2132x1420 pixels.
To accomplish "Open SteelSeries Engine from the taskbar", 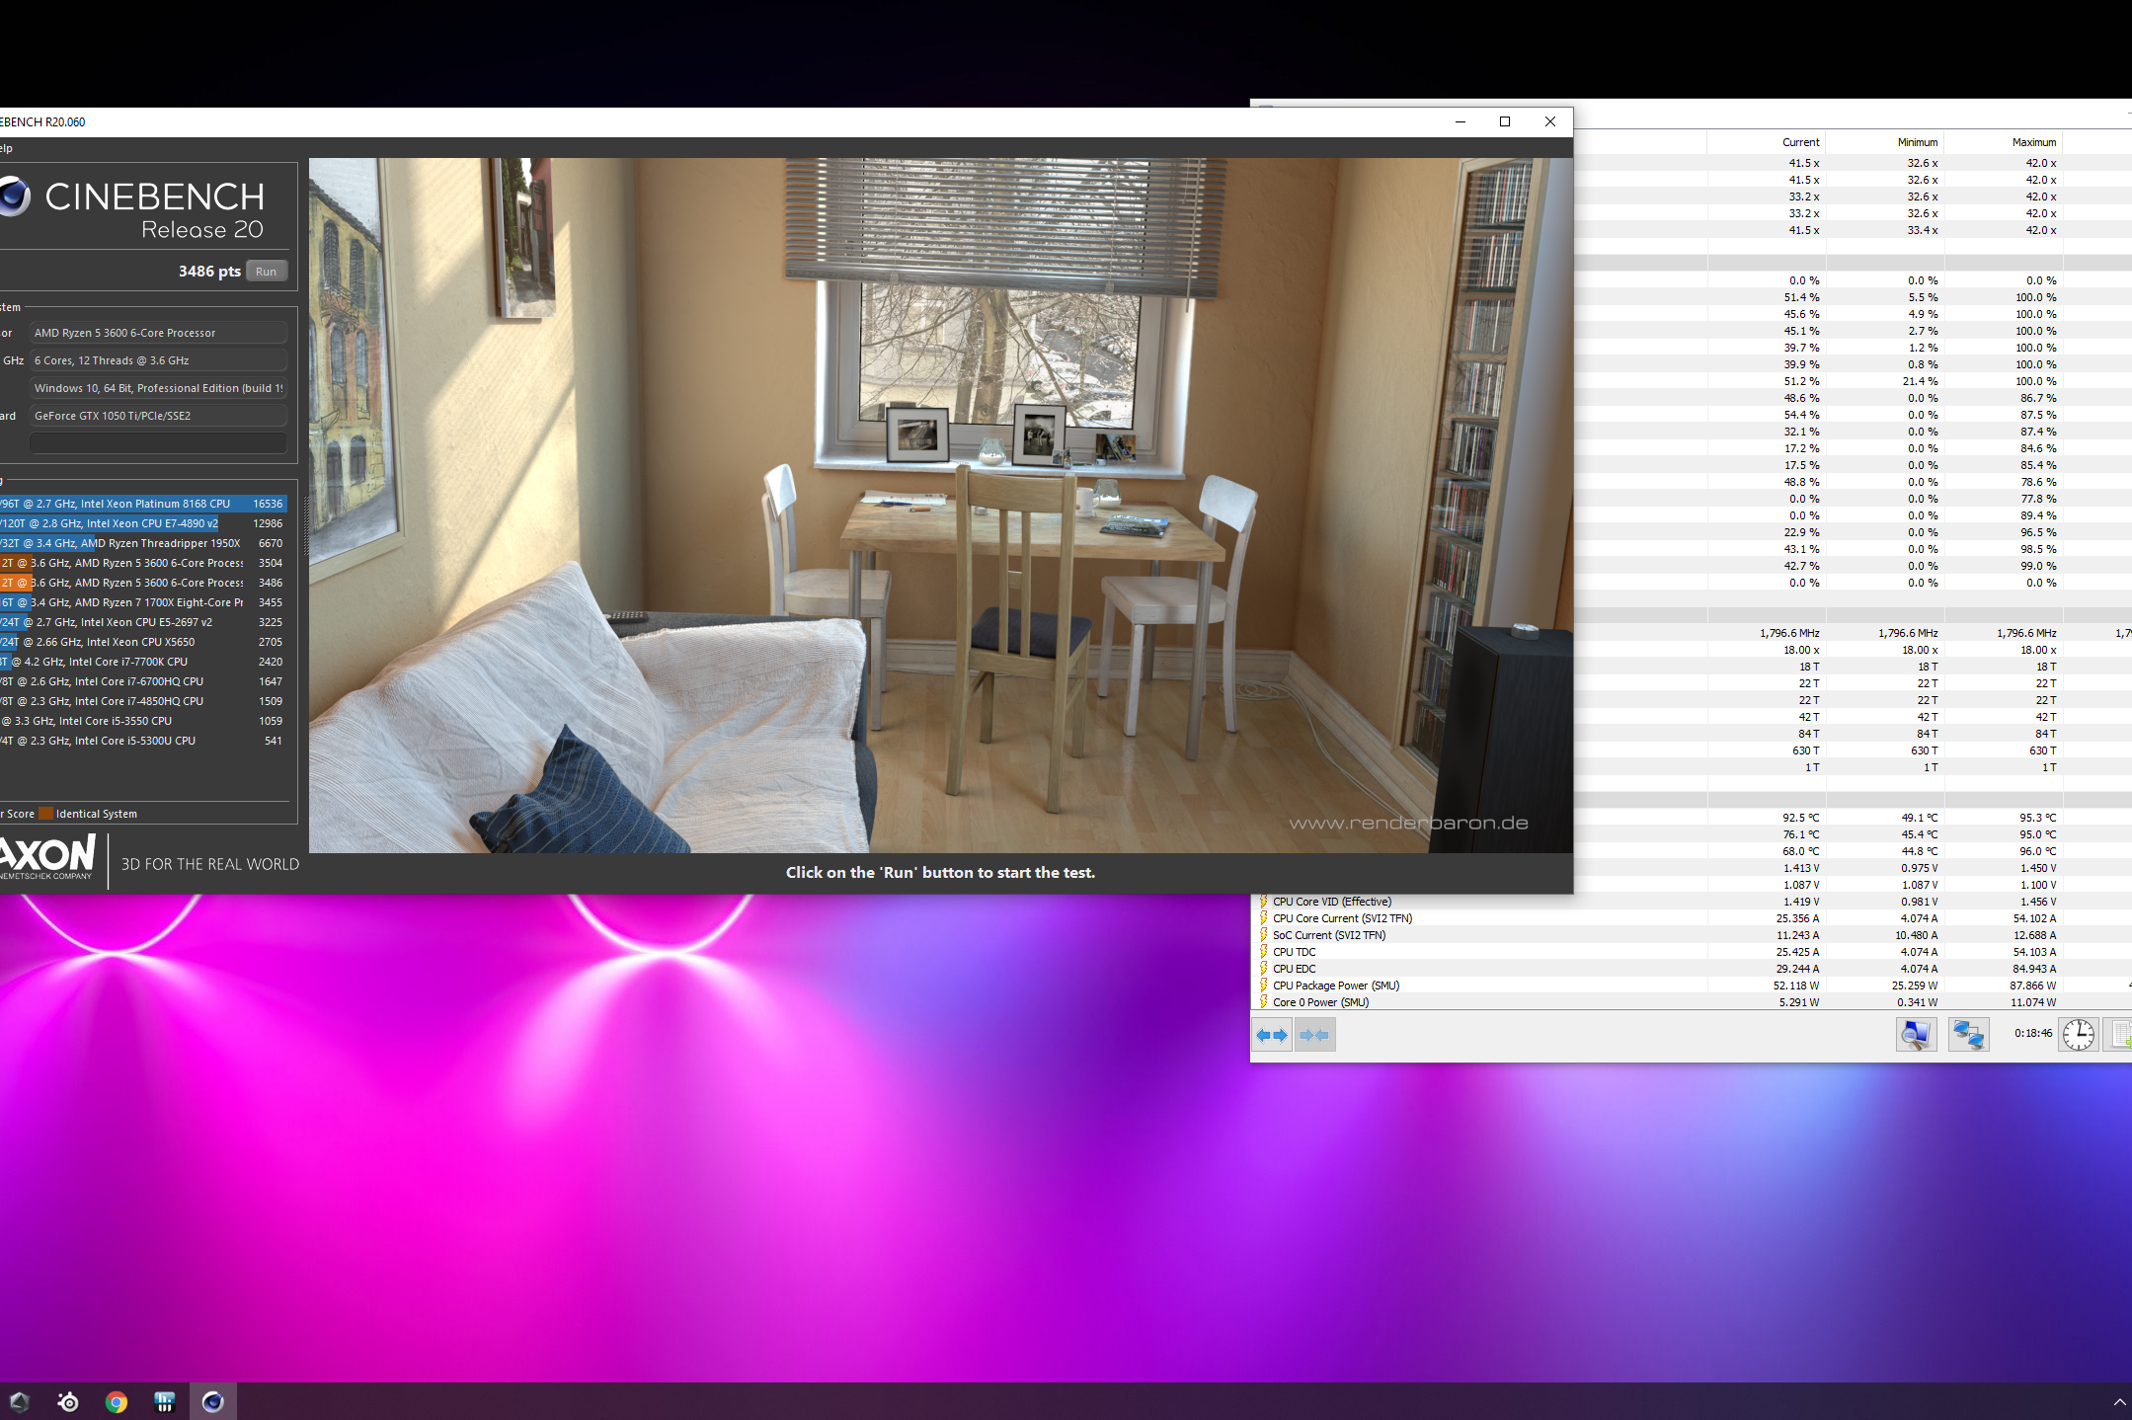I will tap(68, 1401).
